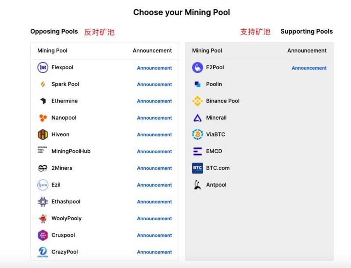
Task: Click the WoolyPooly mascot icon
Action: [43, 219]
